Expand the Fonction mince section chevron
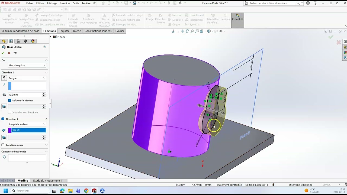347x195 pixels. (x=46, y=145)
